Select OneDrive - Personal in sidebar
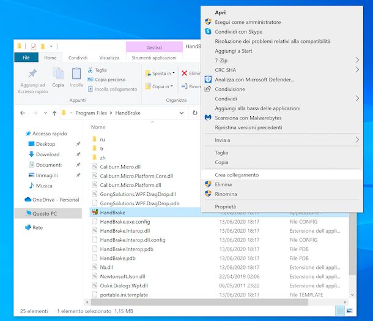The image size is (373, 321). click(x=52, y=200)
